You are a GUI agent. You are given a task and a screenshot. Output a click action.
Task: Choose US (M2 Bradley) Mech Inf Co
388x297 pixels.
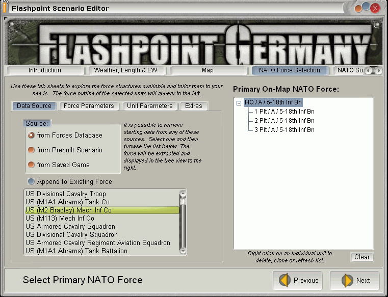[102, 210]
